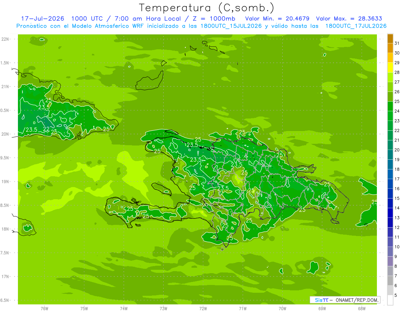Click the yellow legend swatch between 28 and 29
The height and width of the screenshot is (313, 406).
(390, 68)
